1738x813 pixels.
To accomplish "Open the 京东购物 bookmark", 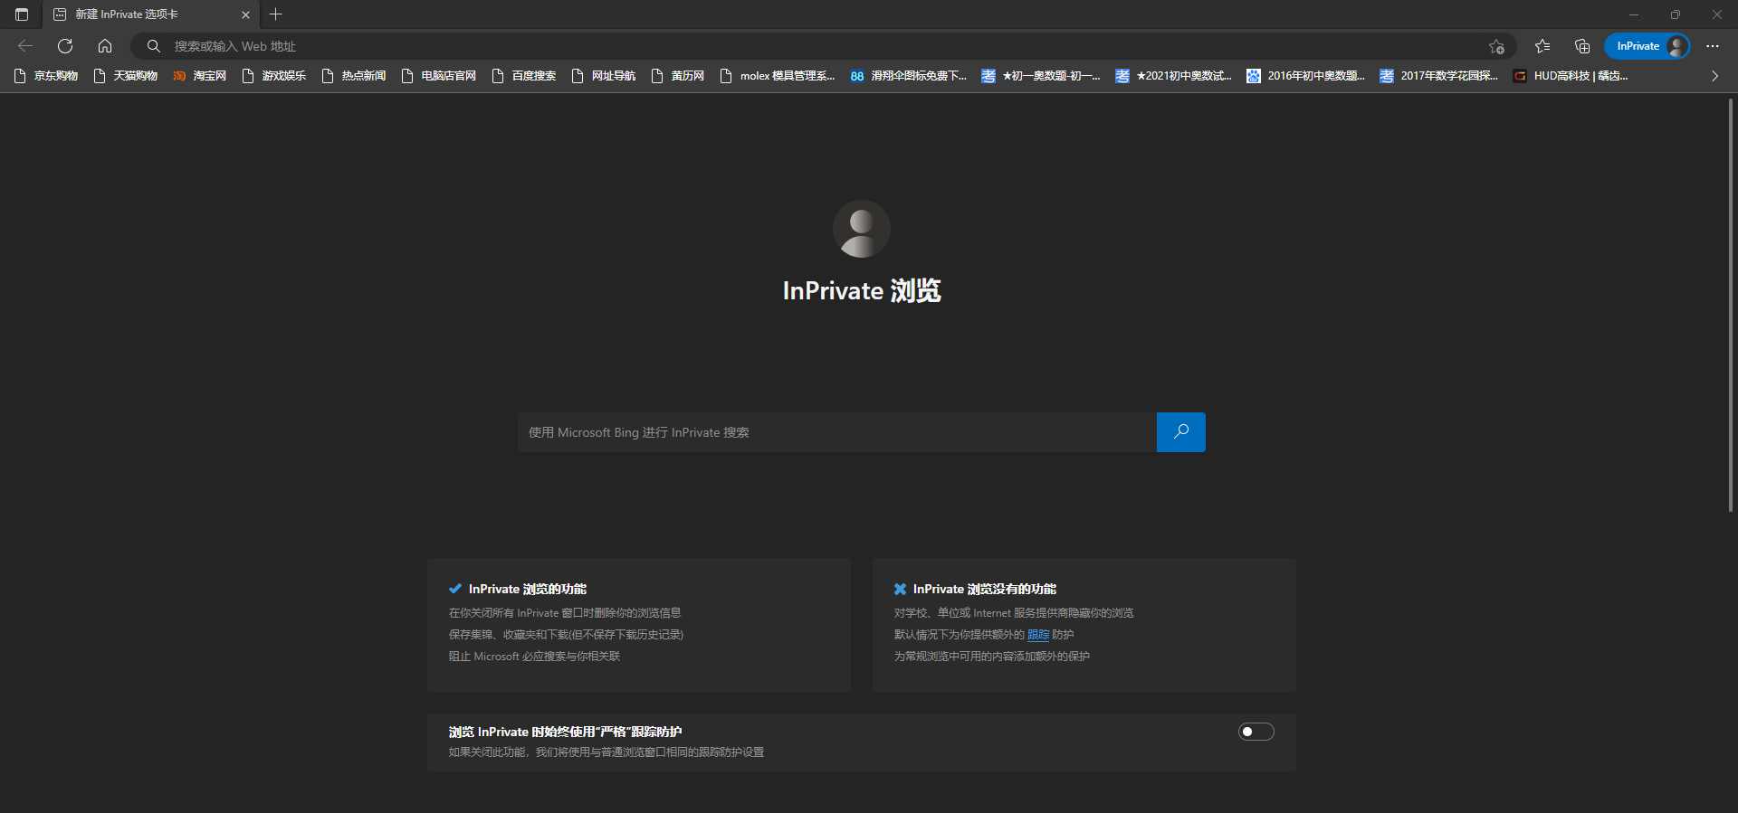I will coord(46,76).
